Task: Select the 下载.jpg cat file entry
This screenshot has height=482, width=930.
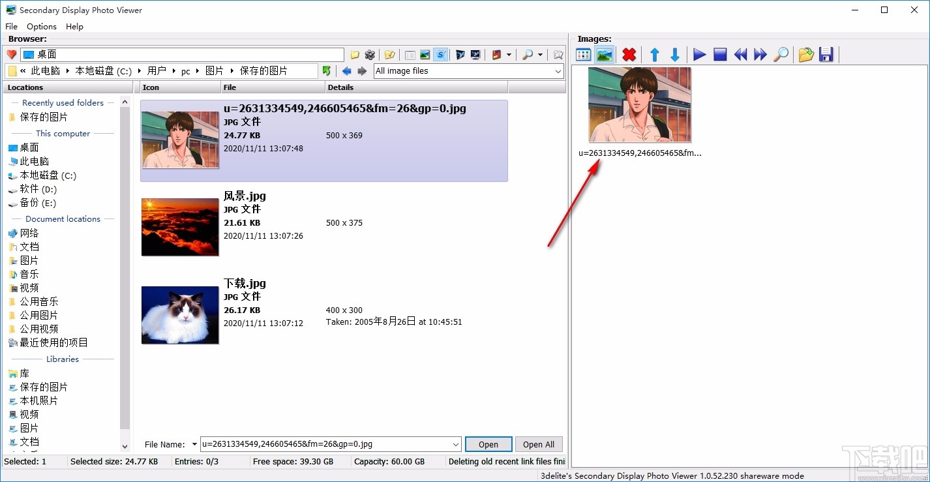Action: click(x=323, y=315)
